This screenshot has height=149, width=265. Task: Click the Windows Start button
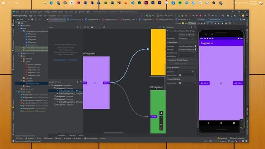tap(3, 3)
